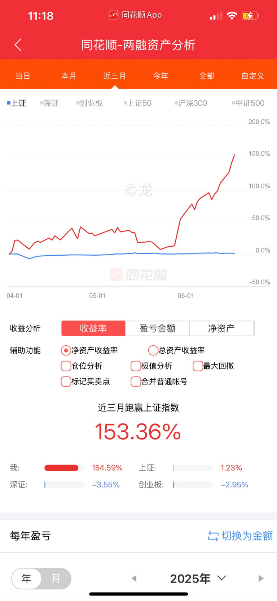The width and height of the screenshot is (277, 601).
Task: Open the 自定义 date range tab
Action: (253, 76)
